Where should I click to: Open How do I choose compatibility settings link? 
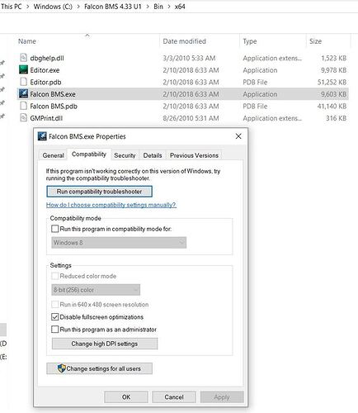pos(111,205)
